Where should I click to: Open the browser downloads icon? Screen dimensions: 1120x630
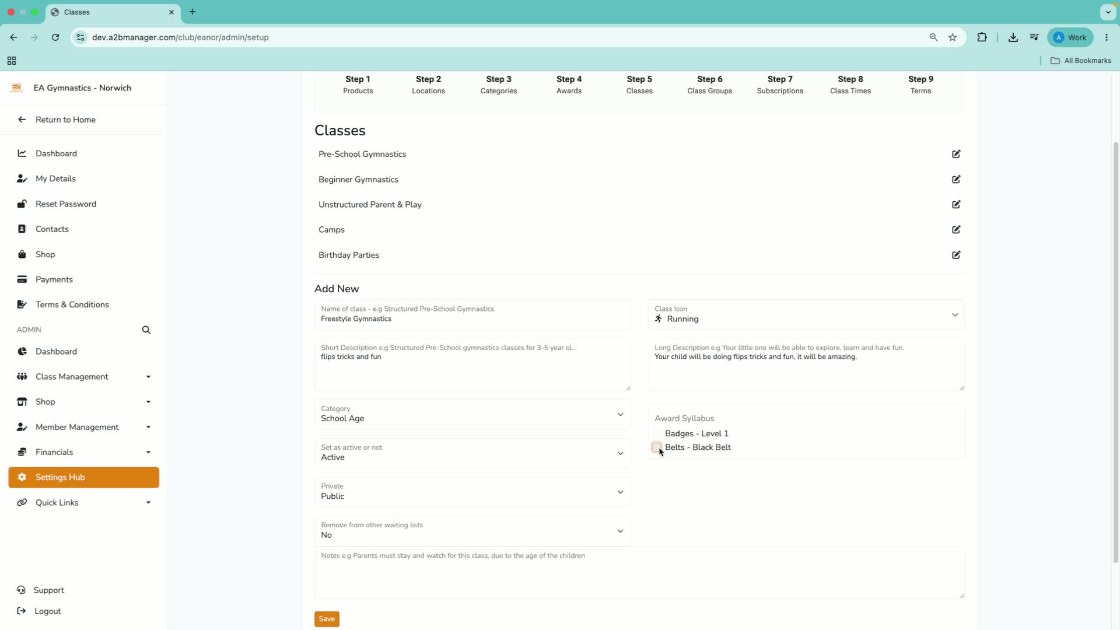[x=1013, y=37]
